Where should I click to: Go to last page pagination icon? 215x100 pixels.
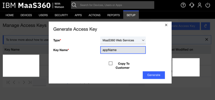[30, 82]
